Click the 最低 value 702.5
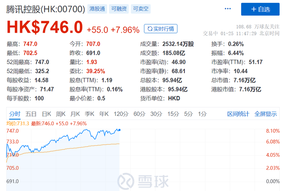Viewport: 287px width, 191px height. (30, 53)
